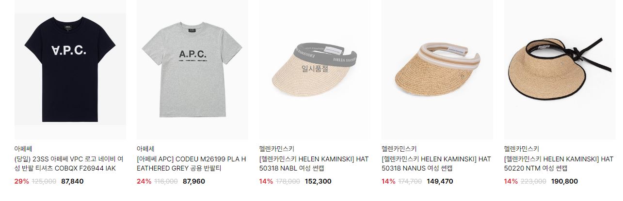Click the 아페세 brand name under grey shirt
Viewport: 623px width, 201px height.
(145, 149)
